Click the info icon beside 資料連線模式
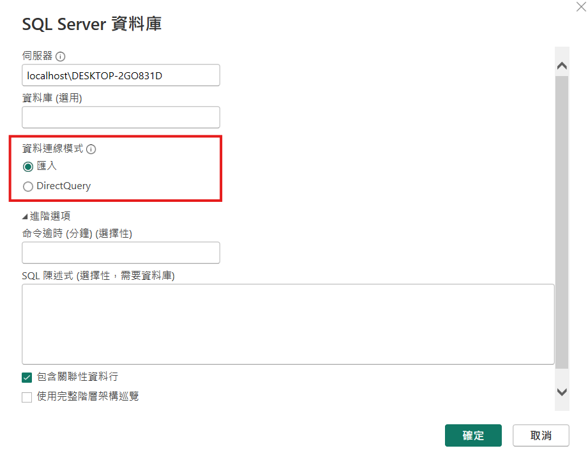The width and height of the screenshot is (588, 469). pos(91,149)
